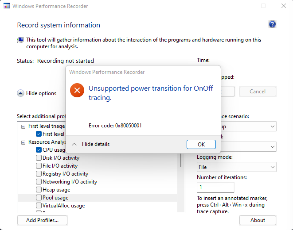Image resolution: width=293 pixels, height=230 pixels.
Task: Collapse the First level triage tree node
Action: tap(23, 127)
